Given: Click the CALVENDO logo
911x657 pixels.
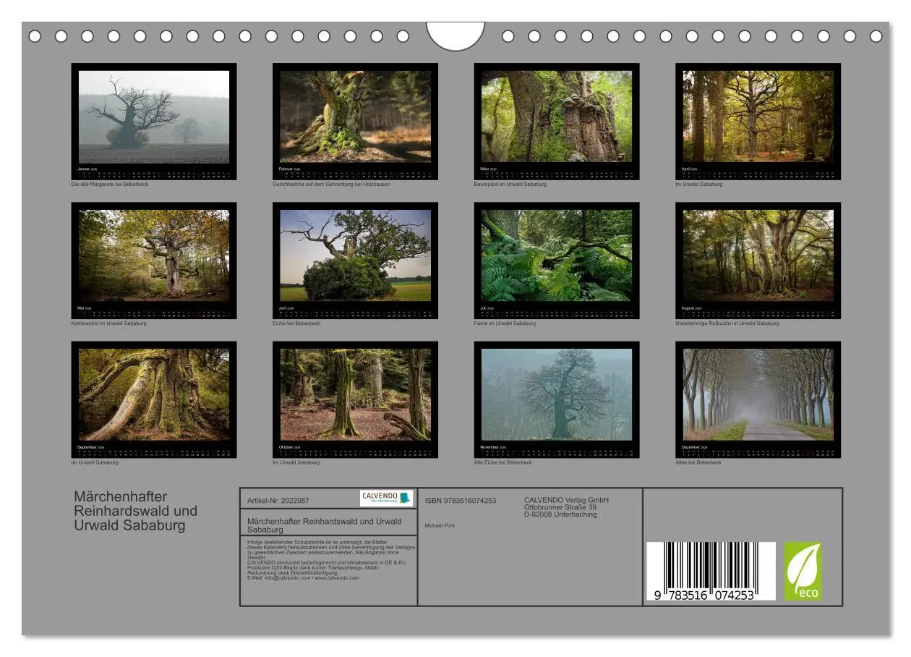Looking at the screenshot, I should tap(386, 499).
